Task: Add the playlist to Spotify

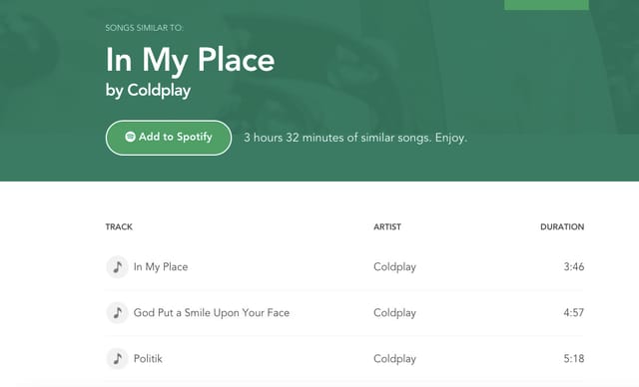Action: [x=169, y=138]
